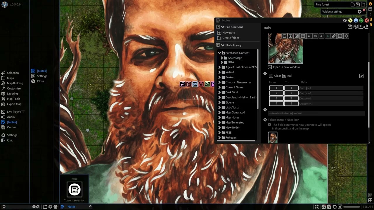This screenshot has width=374, height=210.
Task: Toggle token lock icon on map toolbar
Action: pyautogui.click(x=201, y=84)
